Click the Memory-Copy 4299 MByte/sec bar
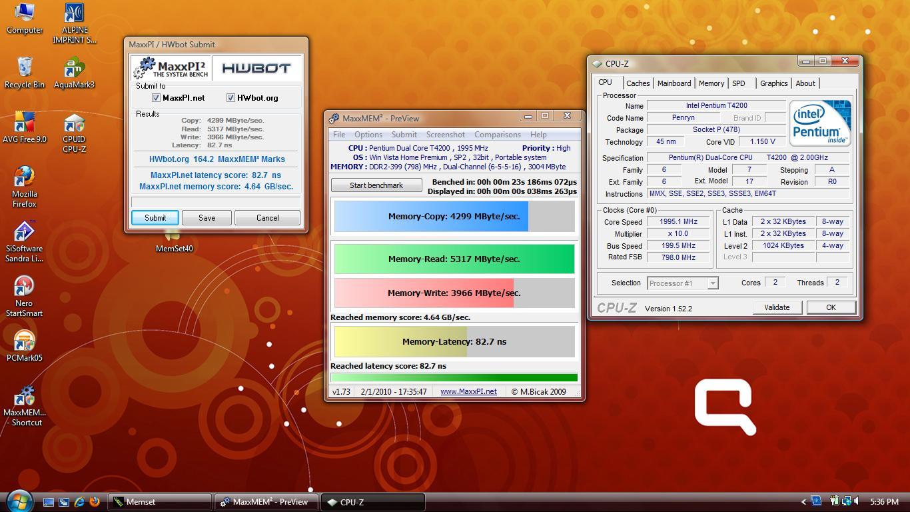The image size is (910, 512). pos(454,217)
